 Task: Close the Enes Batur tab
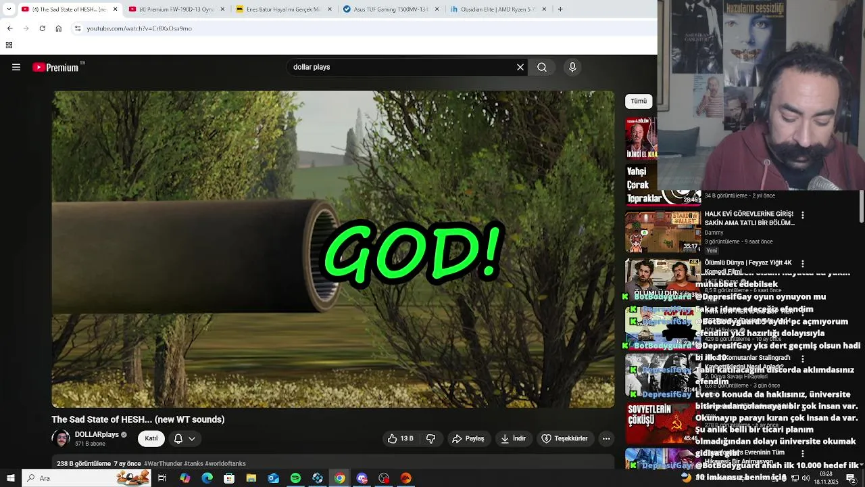[330, 9]
